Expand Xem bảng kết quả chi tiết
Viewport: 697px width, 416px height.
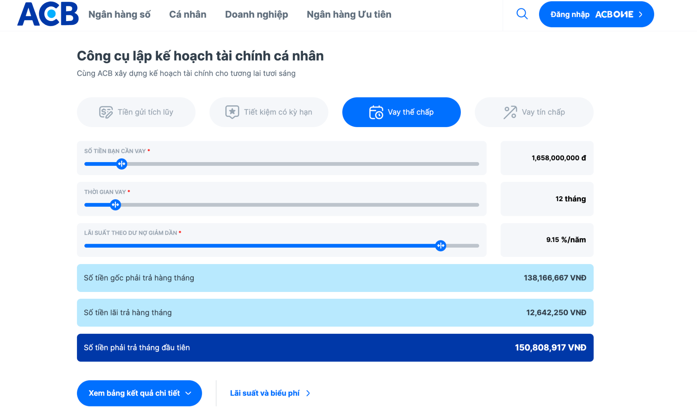140,393
